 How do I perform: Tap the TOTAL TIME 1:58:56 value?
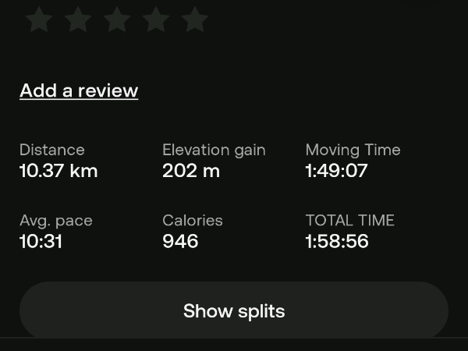(x=337, y=241)
